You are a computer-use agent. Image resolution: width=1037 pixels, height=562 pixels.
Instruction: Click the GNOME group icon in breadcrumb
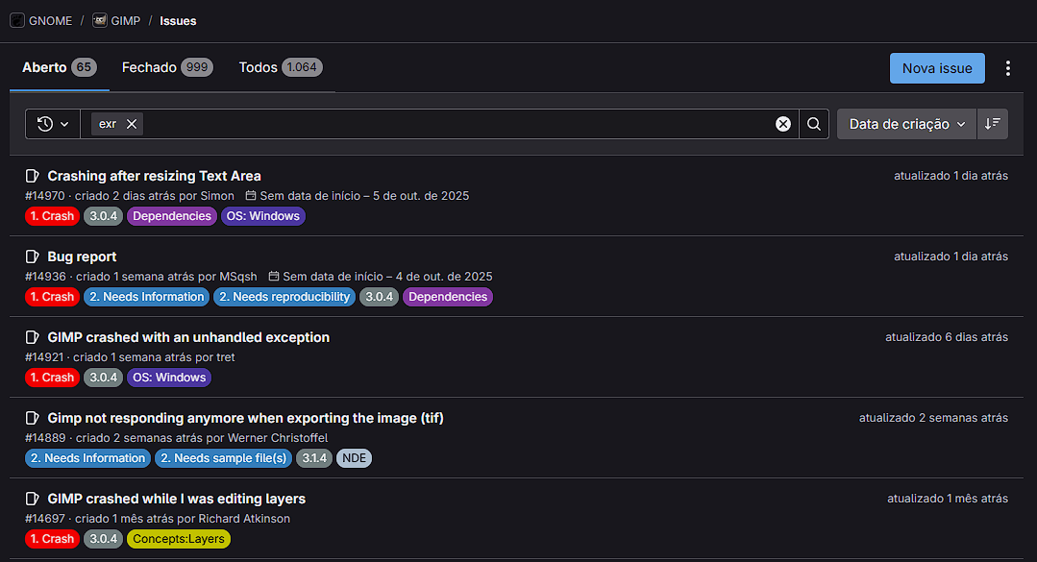17,20
